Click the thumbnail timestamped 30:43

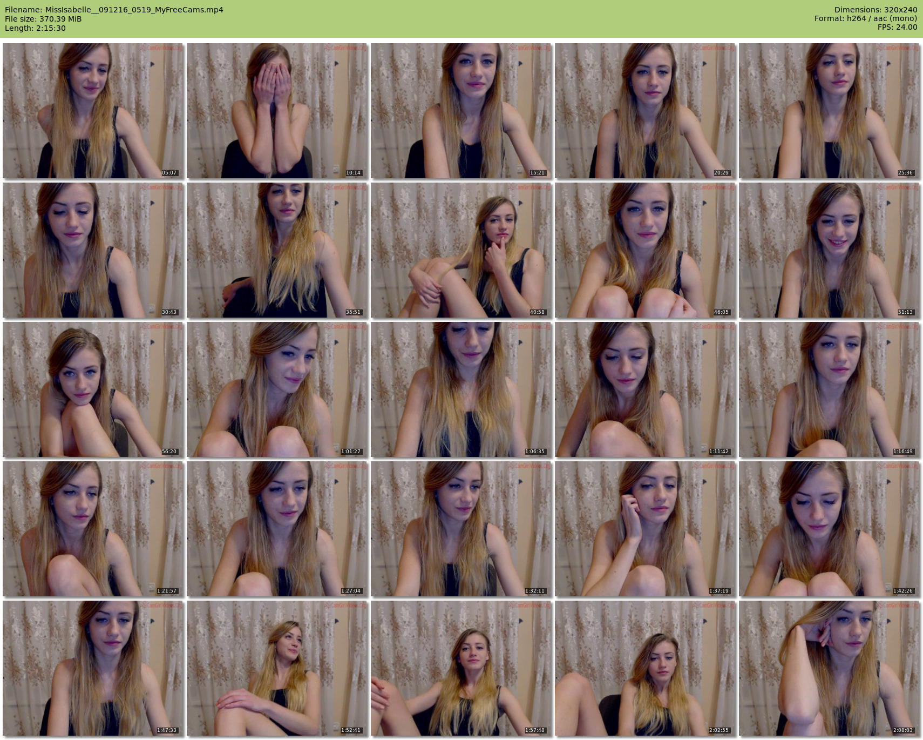93,250
